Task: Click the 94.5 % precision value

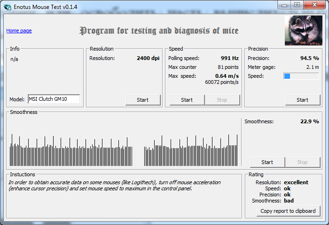Action: [310, 58]
